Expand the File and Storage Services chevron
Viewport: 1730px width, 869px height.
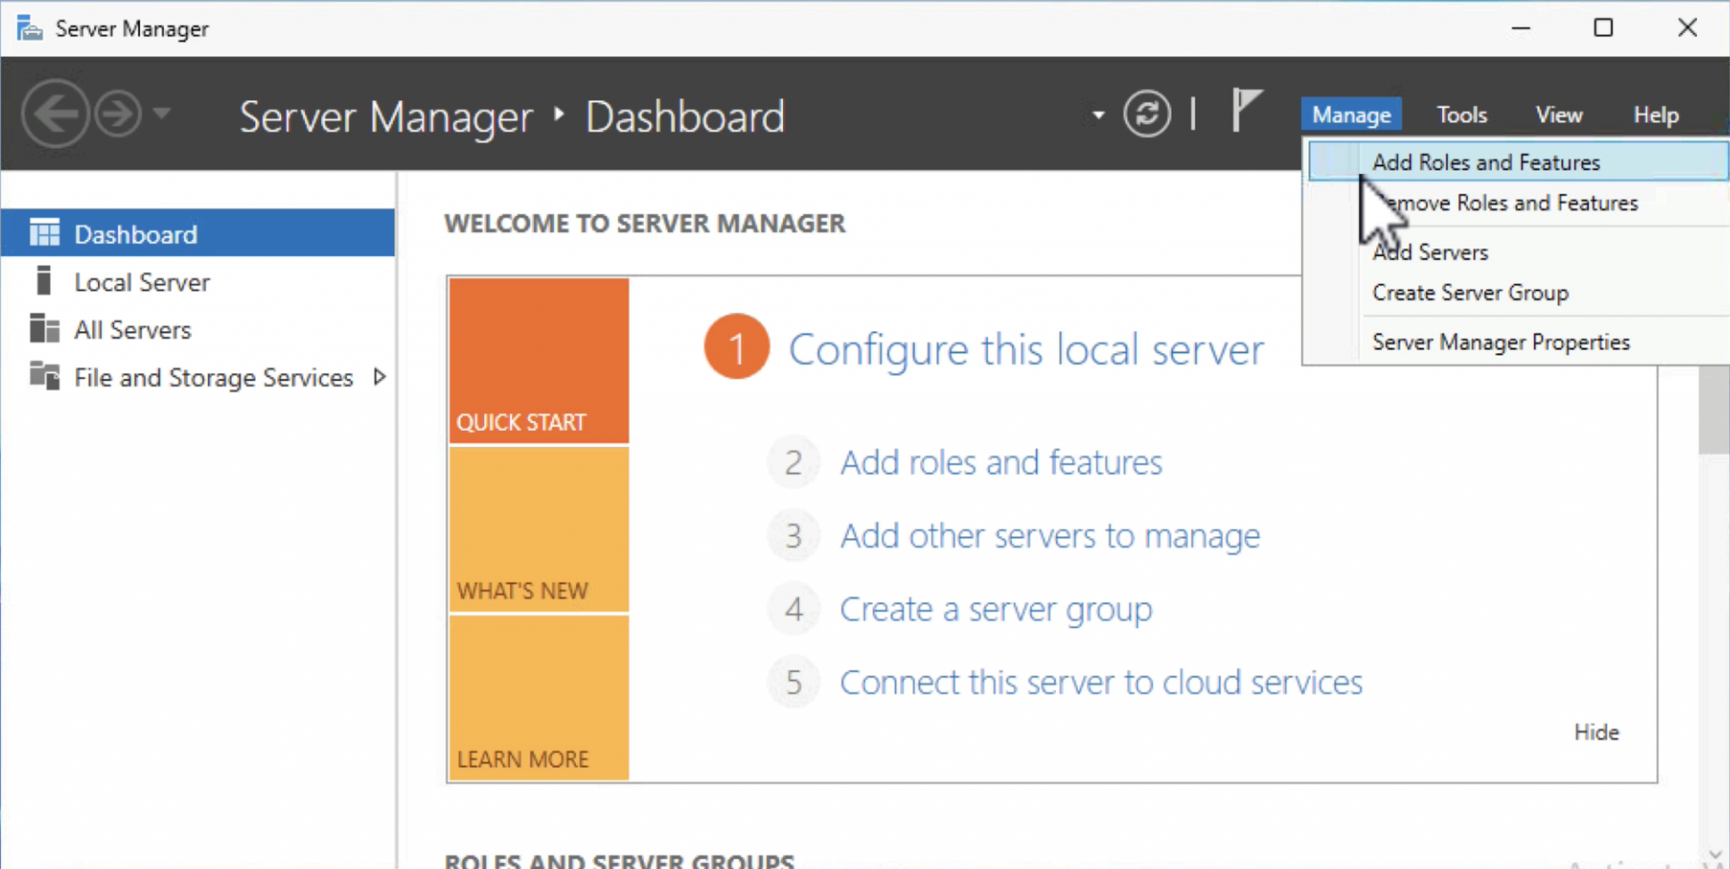coord(380,377)
